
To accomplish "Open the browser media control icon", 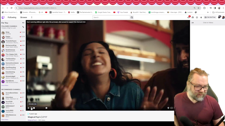I will 211,8.
